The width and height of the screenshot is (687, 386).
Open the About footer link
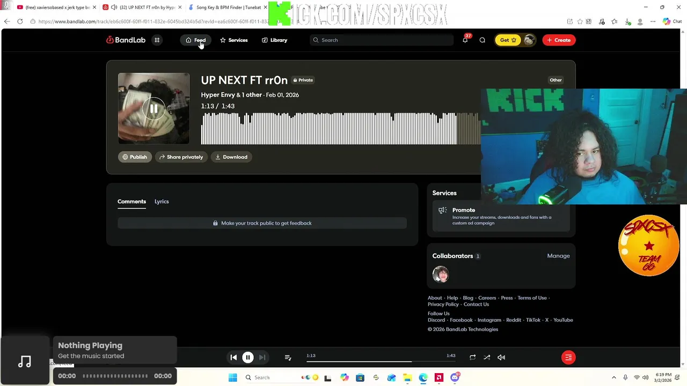pyautogui.click(x=435, y=298)
